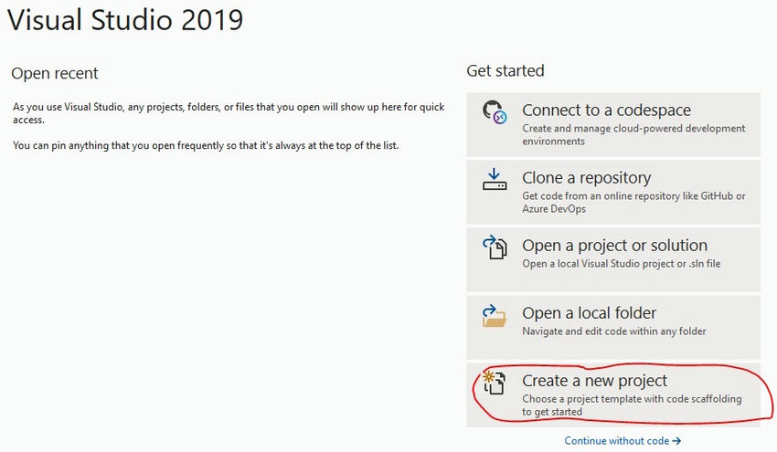Choose the Open a project or solution title
This screenshot has width=777, height=452.
(x=614, y=245)
